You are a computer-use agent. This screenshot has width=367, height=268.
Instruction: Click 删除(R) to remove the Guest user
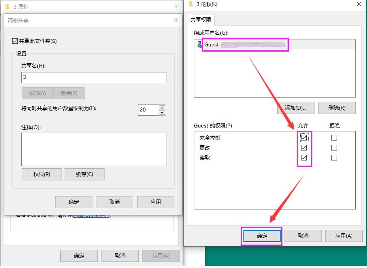click(337, 108)
